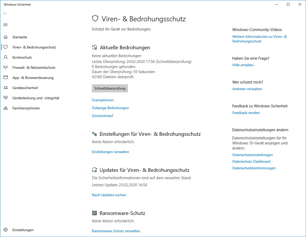
Task: Click 'Feedback zu Windows-Sicherheit' heading
Action: pyautogui.click(x=260, y=106)
